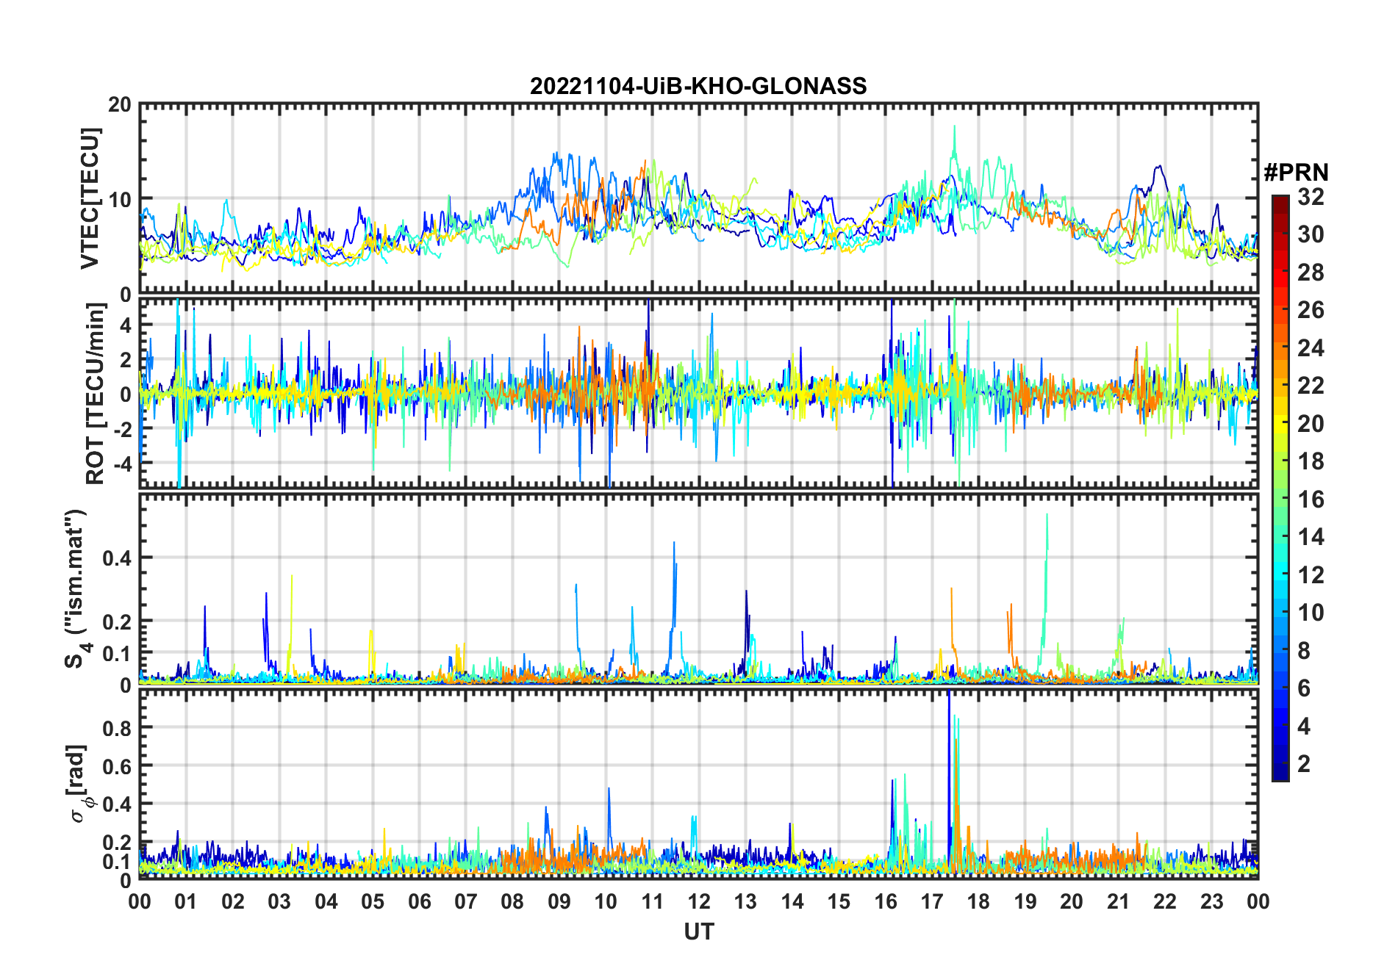Click the colorbar tick label 8

[1304, 650]
